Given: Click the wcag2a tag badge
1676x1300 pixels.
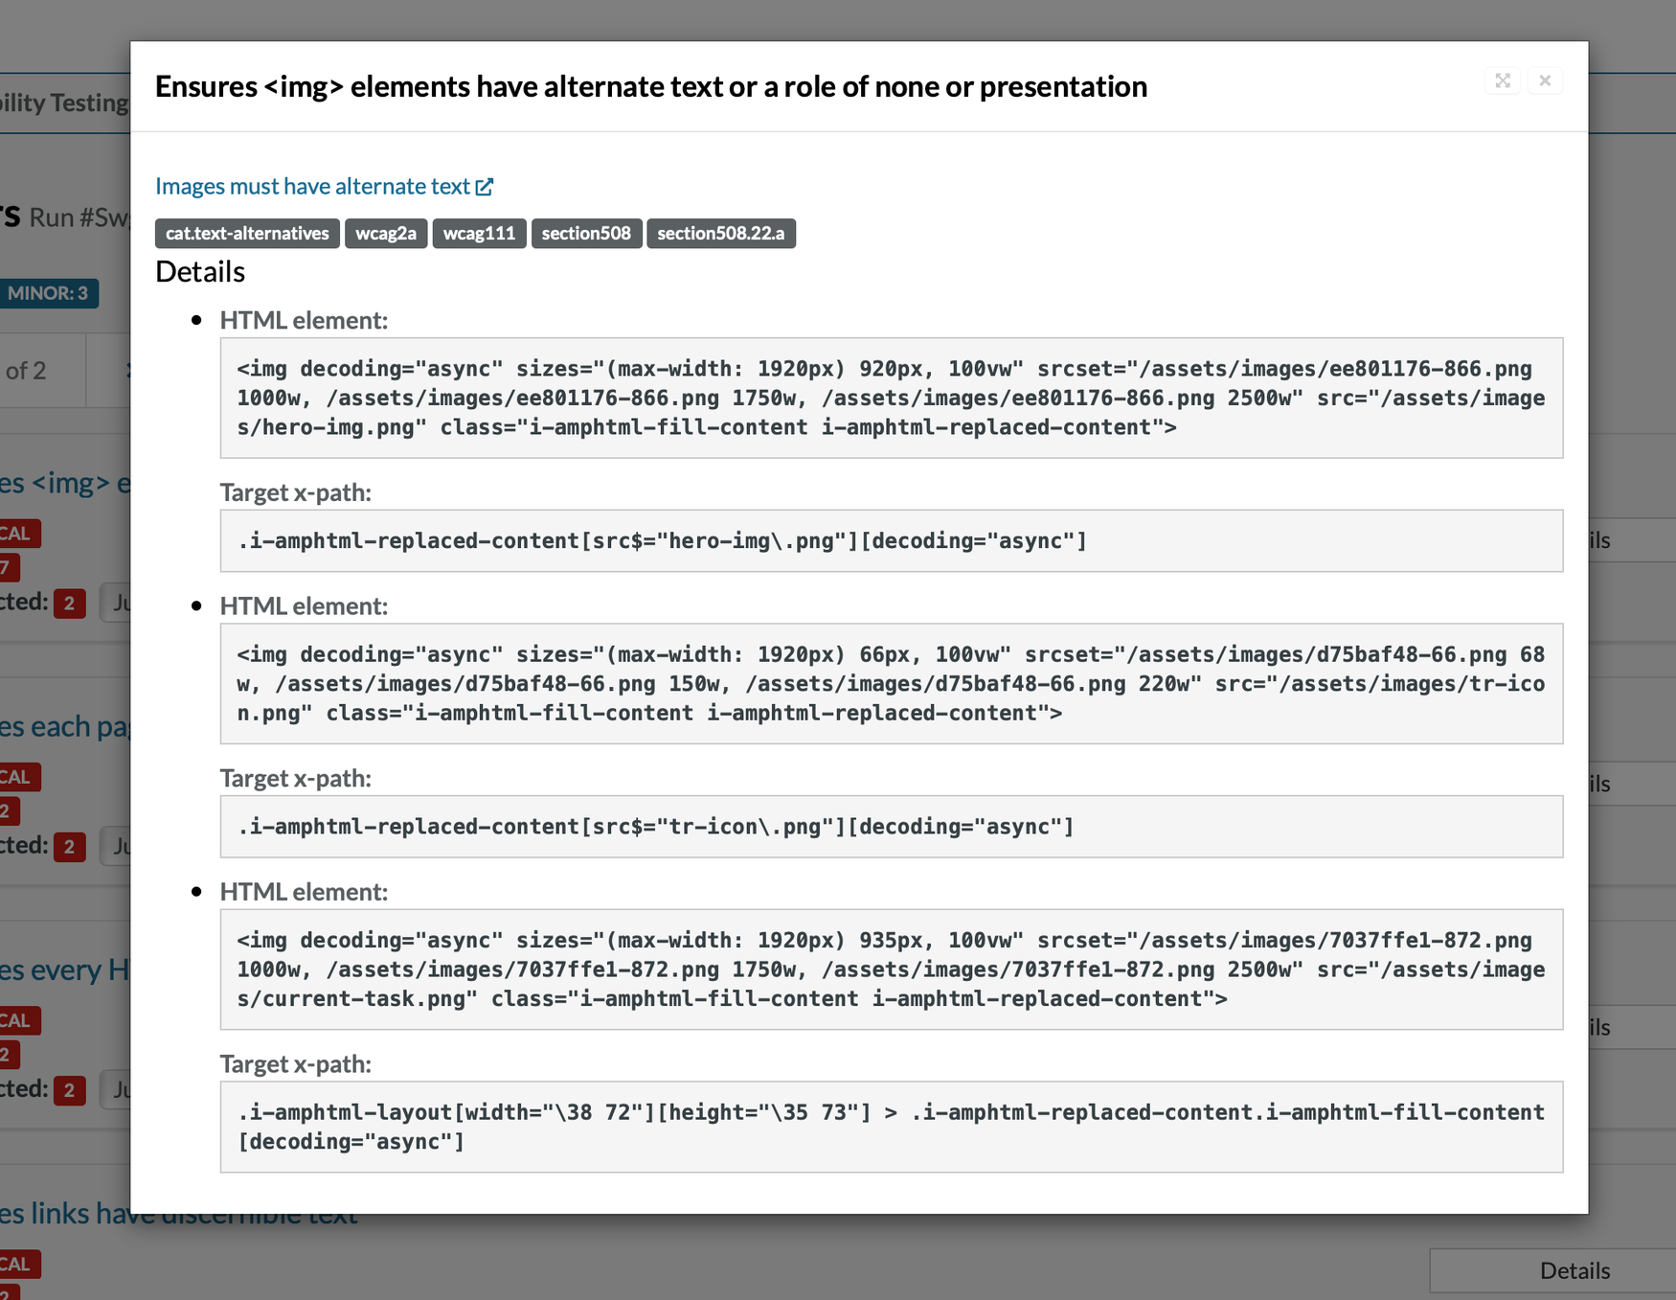Looking at the screenshot, I should (386, 233).
